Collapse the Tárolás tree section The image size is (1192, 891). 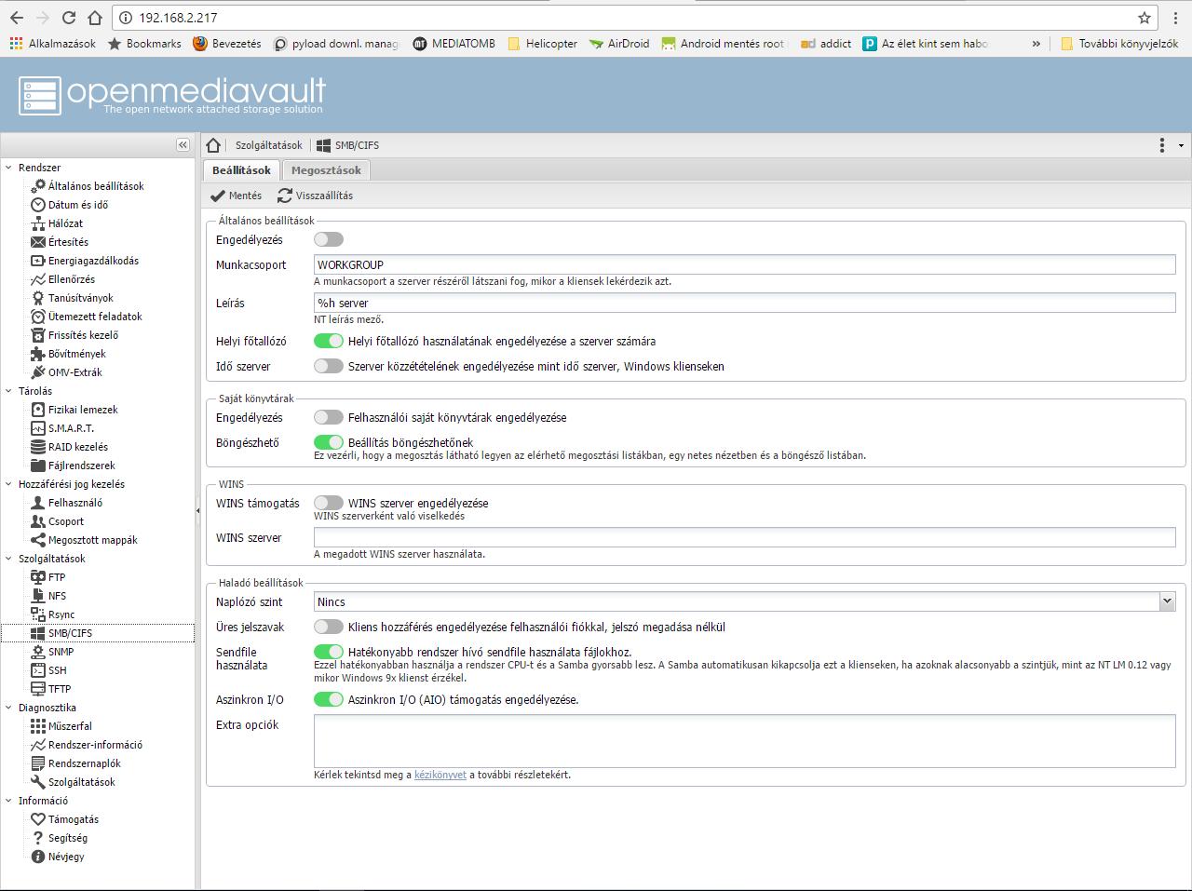point(8,391)
